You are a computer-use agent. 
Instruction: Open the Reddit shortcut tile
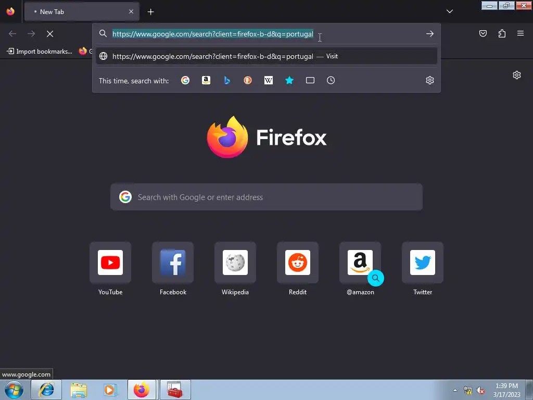point(298,262)
